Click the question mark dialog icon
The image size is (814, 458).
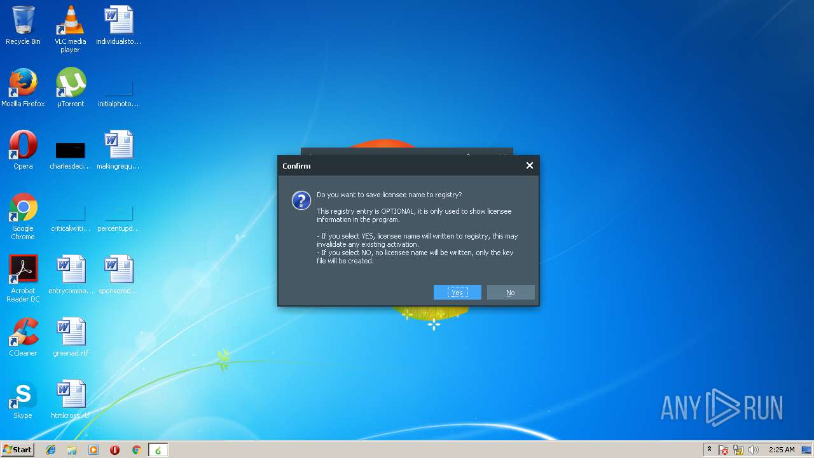pos(301,200)
